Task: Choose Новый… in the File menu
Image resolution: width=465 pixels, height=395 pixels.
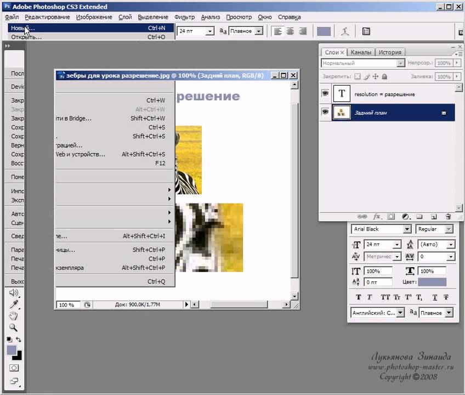Action: tap(91, 28)
